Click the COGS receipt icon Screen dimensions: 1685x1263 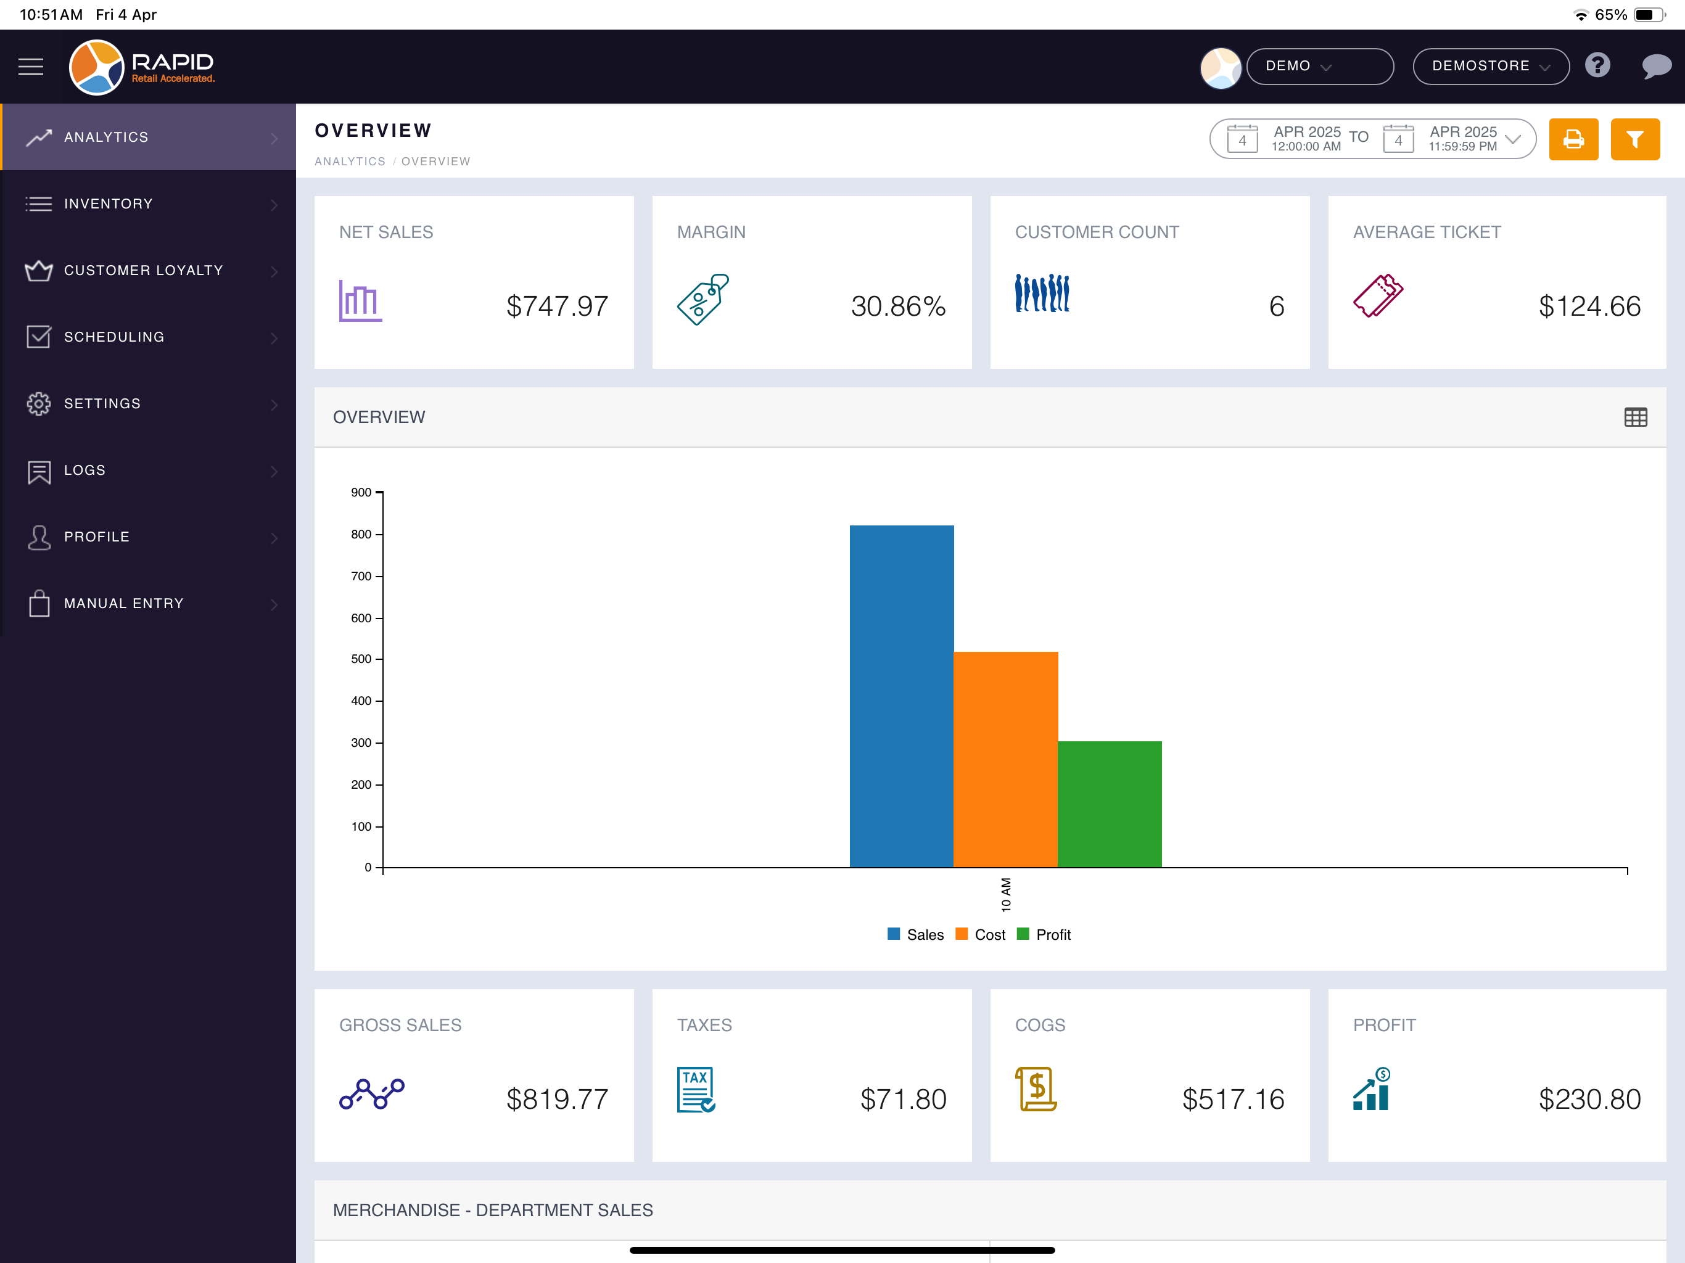pos(1035,1089)
